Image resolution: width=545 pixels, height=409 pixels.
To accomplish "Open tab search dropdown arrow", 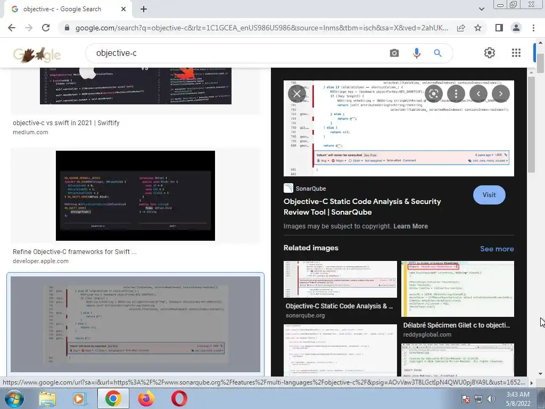I will 481,9.
